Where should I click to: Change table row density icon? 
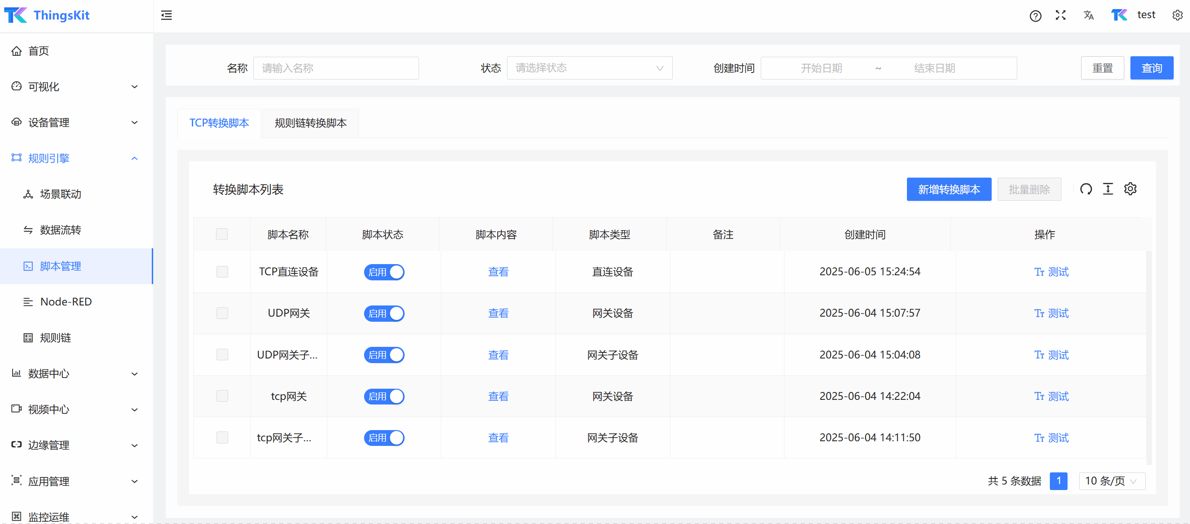tap(1108, 189)
